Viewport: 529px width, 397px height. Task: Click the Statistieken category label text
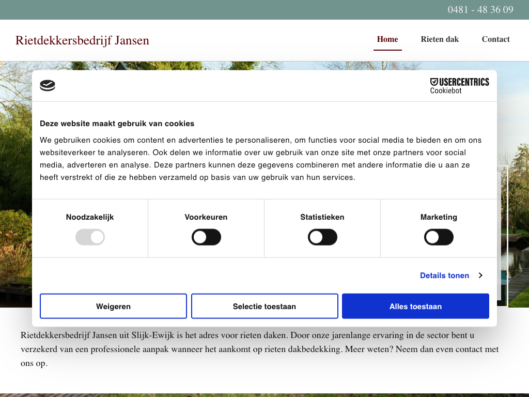tap(322, 217)
